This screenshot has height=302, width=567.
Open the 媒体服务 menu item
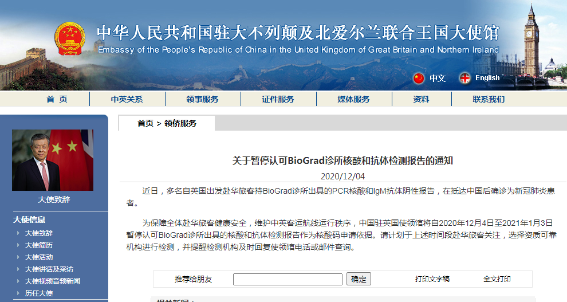point(353,99)
